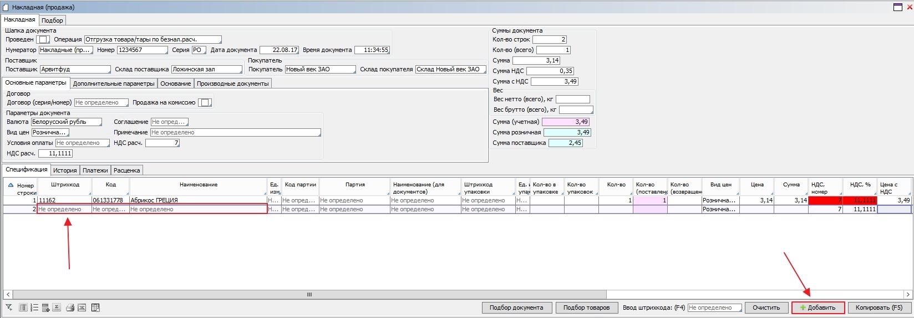This screenshot has width=914, height=318.
Task: Click the add filter funnel icon
Action: coord(9,307)
